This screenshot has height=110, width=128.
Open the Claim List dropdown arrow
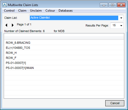(121, 18)
